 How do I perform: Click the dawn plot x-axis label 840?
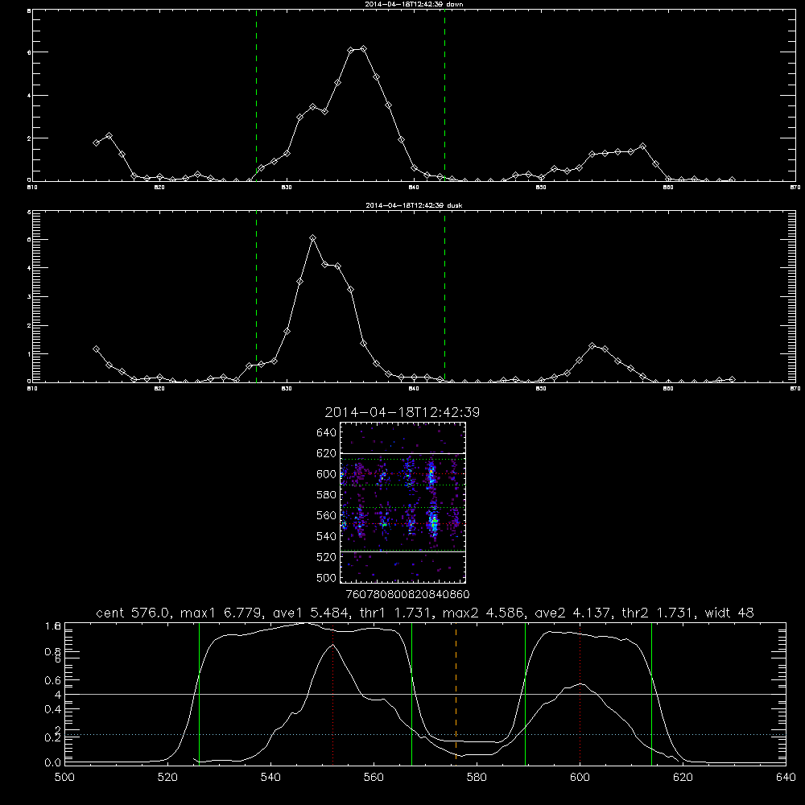click(x=415, y=188)
